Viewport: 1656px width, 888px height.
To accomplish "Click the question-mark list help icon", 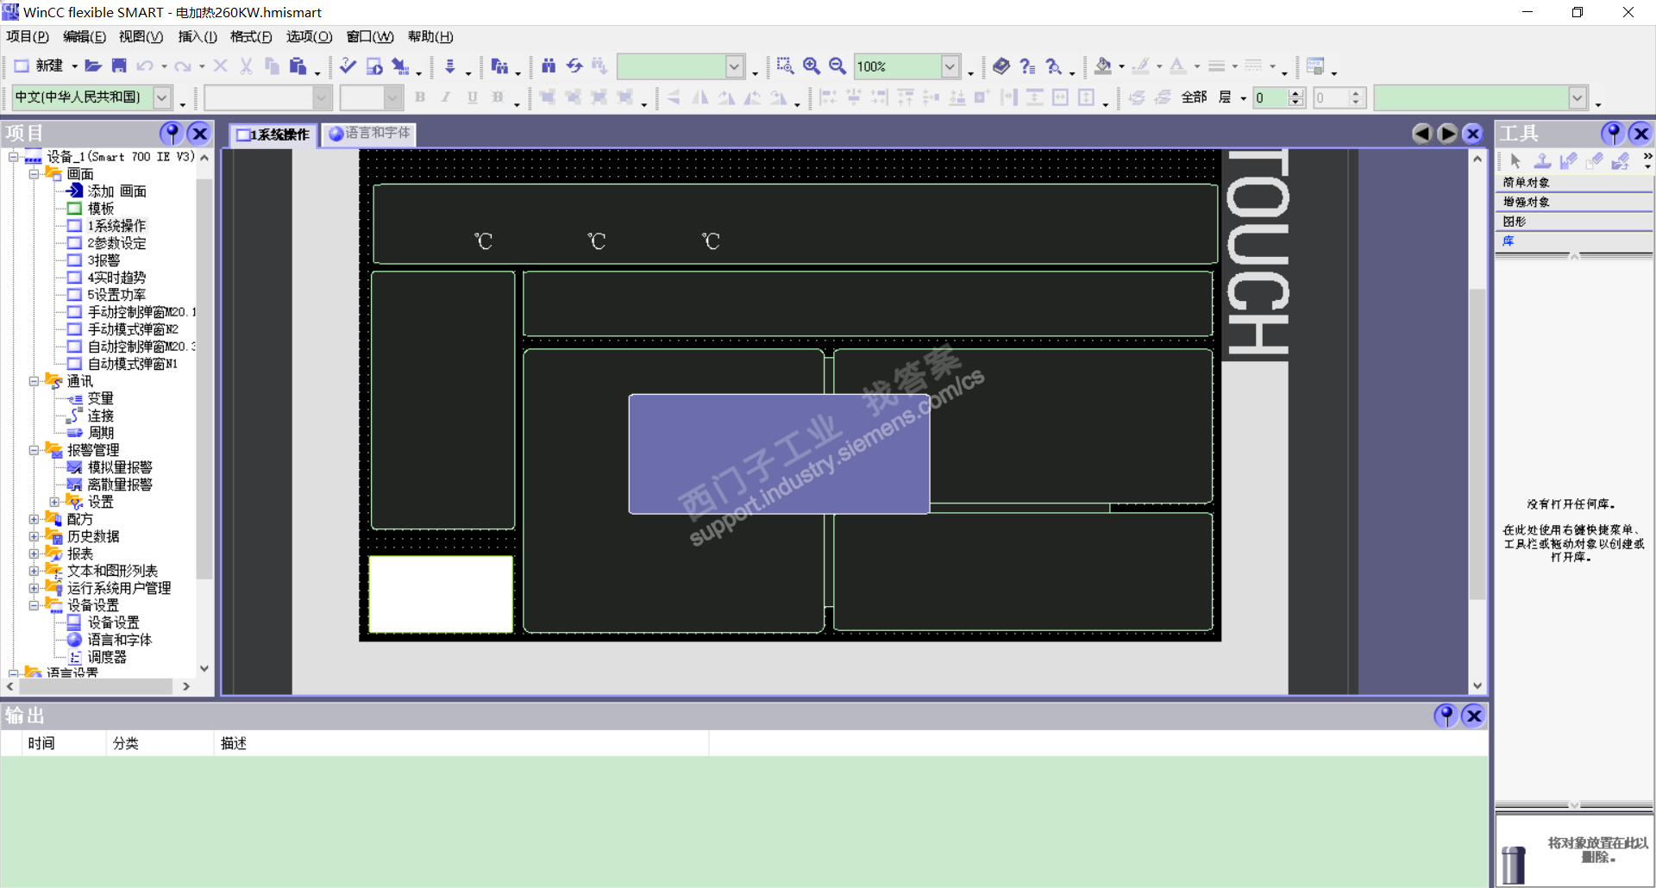I will click(1027, 66).
